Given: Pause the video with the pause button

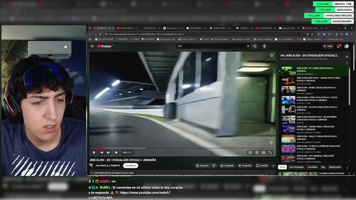Looking at the screenshot, I should click(94, 152).
